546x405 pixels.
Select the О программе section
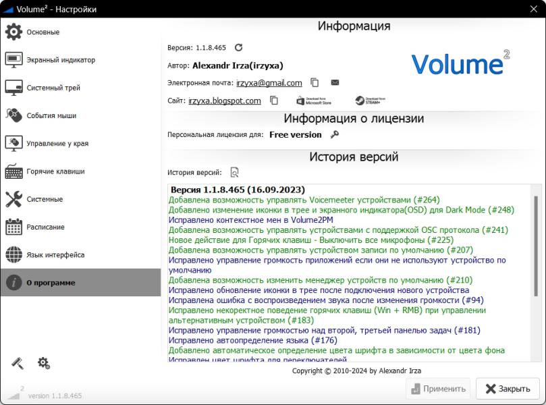tap(80, 282)
